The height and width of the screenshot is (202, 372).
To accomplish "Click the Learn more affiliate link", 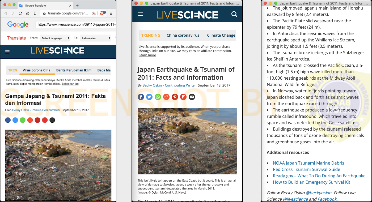I will pyautogui.click(x=147, y=55).
